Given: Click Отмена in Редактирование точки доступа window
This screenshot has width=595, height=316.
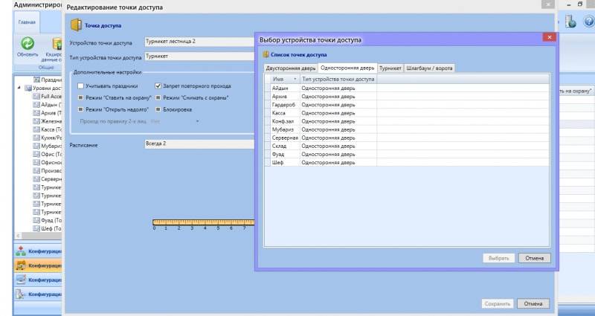Looking at the screenshot, I should click(x=533, y=303).
